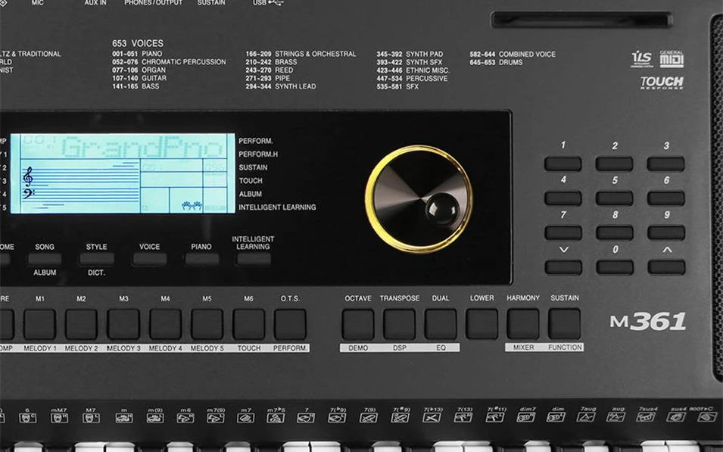This screenshot has width=723, height=452.
Task: Tap the percussion icon labeled 7(13)
Action: 463,417
